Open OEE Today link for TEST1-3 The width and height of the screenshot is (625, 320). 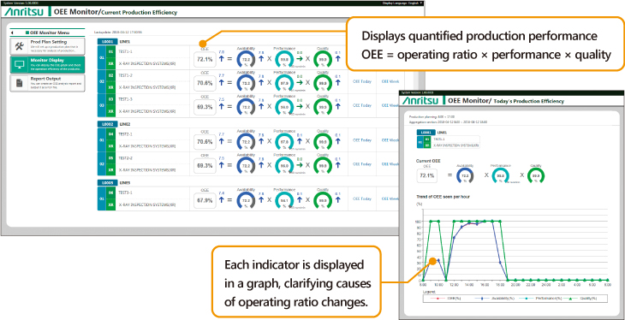[x=362, y=105]
